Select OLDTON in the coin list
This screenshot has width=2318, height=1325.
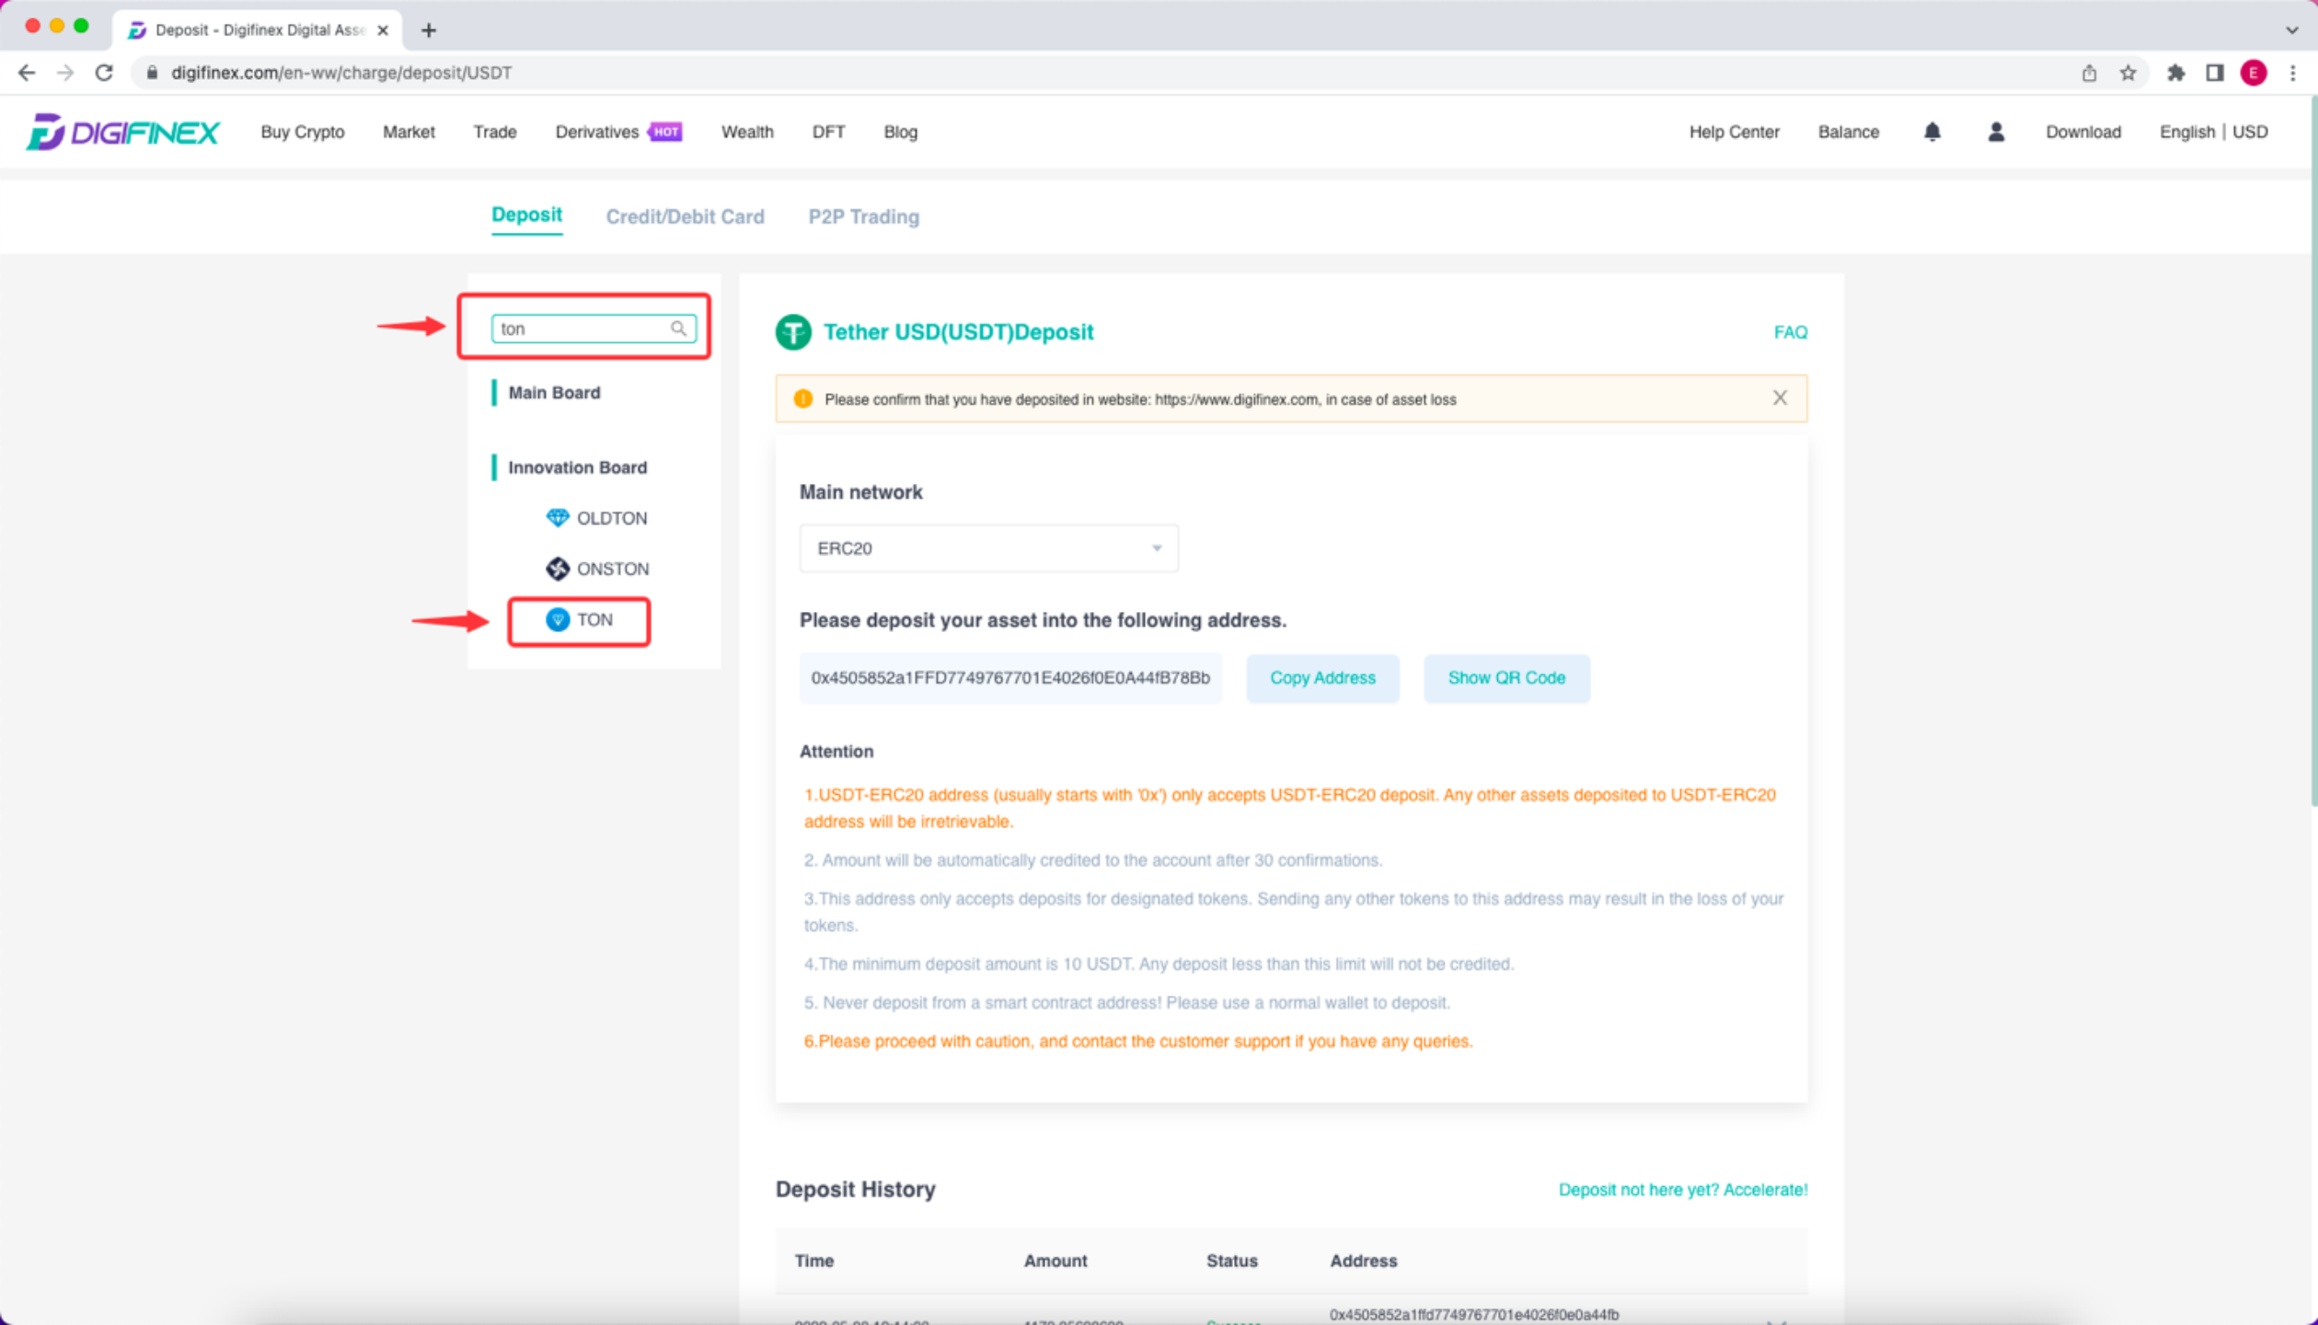[596, 518]
